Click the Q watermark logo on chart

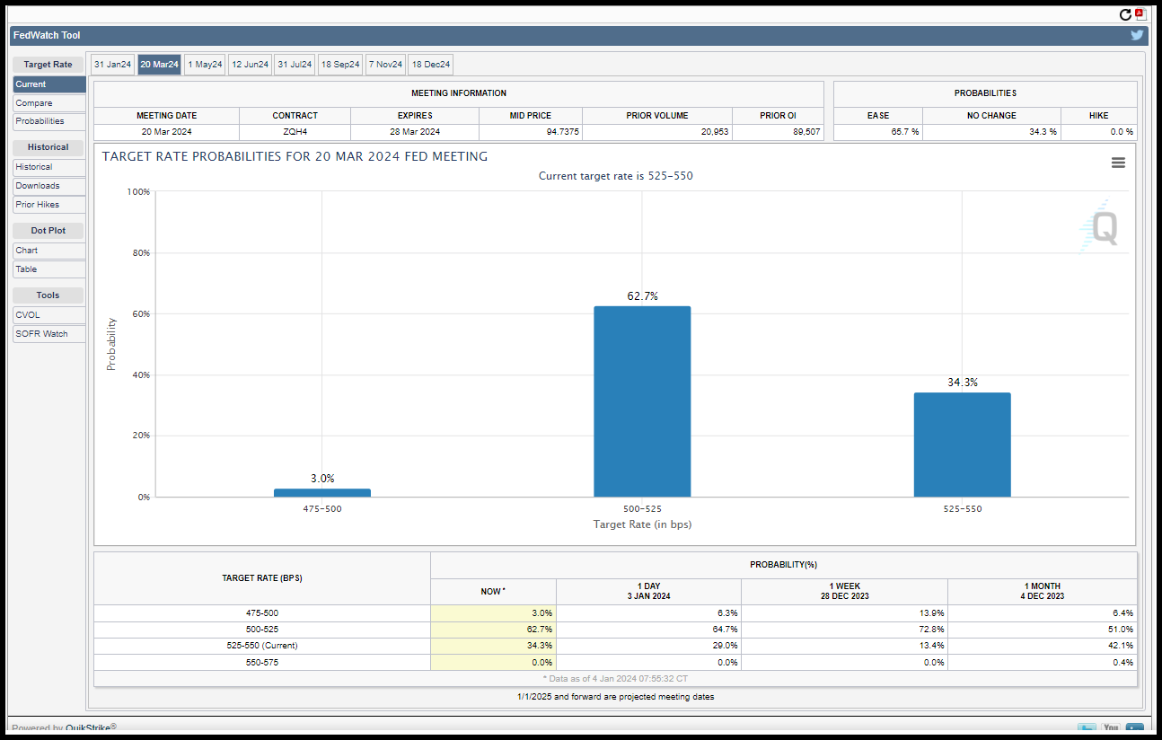pos(1100,226)
